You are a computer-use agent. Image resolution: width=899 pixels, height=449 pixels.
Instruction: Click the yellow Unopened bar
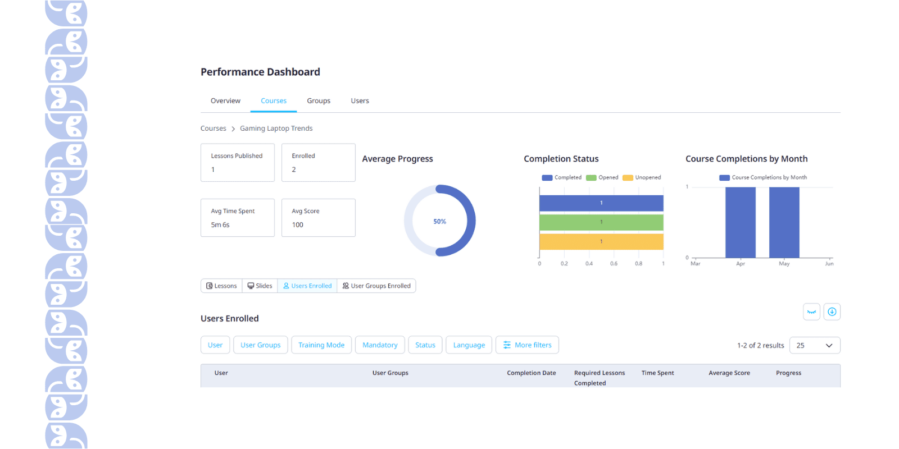[x=601, y=242]
